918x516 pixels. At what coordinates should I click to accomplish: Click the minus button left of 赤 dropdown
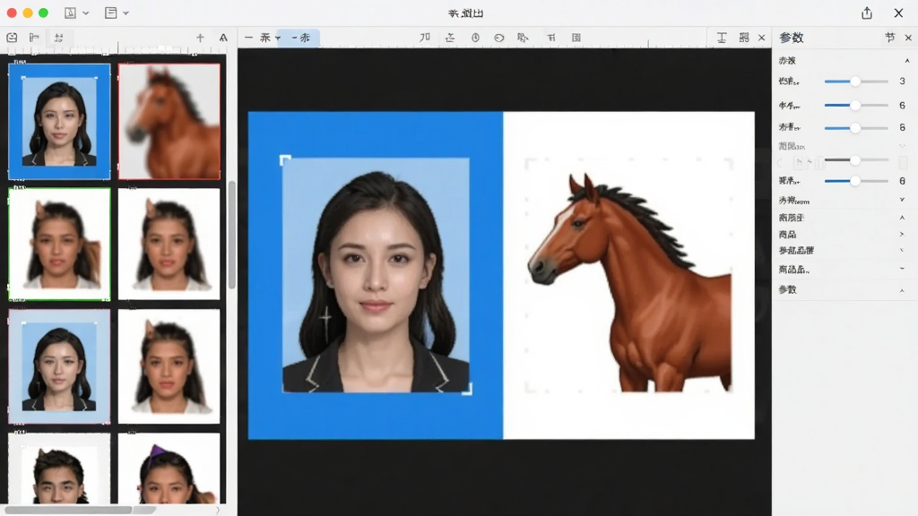(x=249, y=38)
